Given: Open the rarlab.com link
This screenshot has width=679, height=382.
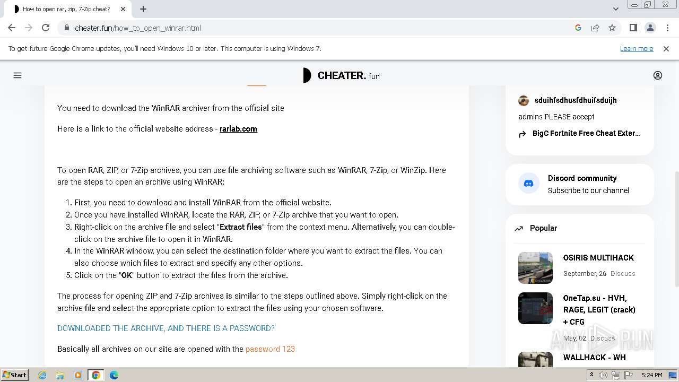Looking at the screenshot, I should pyautogui.click(x=238, y=129).
